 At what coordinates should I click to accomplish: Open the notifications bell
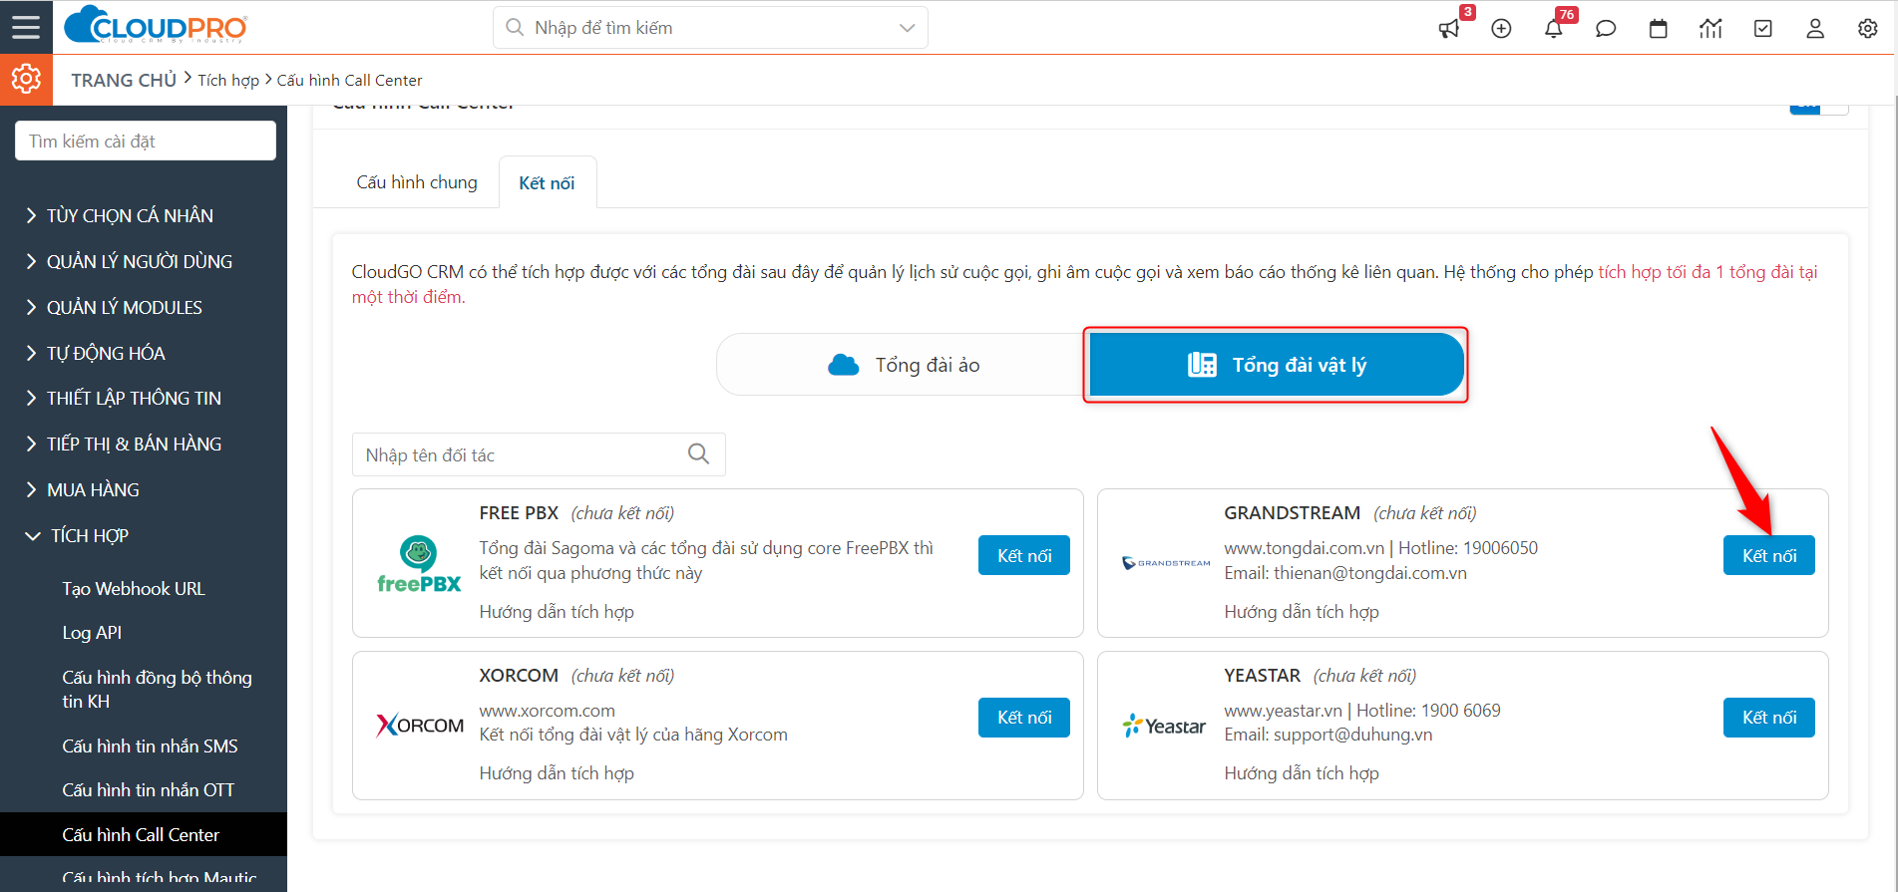(1554, 29)
